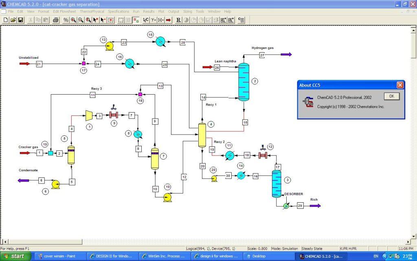Save the current flowsheet
This screenshot has width=417, height=261.
tap(20, 20)
